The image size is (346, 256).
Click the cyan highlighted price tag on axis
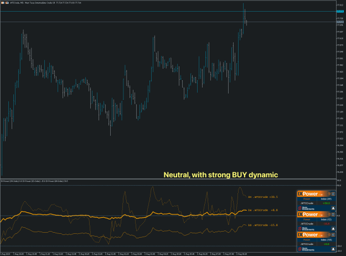pyautogui.click(x=340, y=11)
